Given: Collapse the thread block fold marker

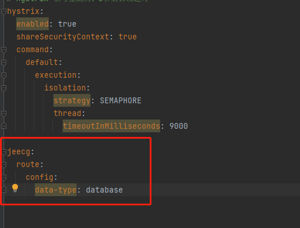Looking at the screenshot, I should coord(3,114).
